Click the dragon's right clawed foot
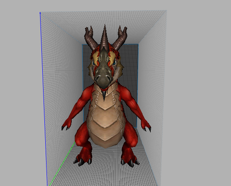Screen dimensions: 231x186 [130, 159]
